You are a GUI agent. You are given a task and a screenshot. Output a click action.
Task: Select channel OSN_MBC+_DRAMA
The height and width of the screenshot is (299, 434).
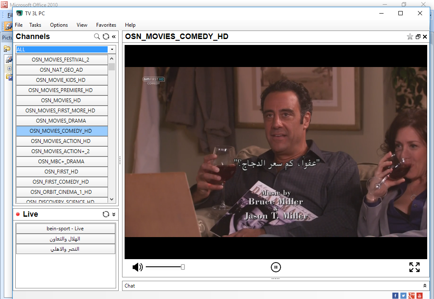pyautogui.click(x=62, y=162)
